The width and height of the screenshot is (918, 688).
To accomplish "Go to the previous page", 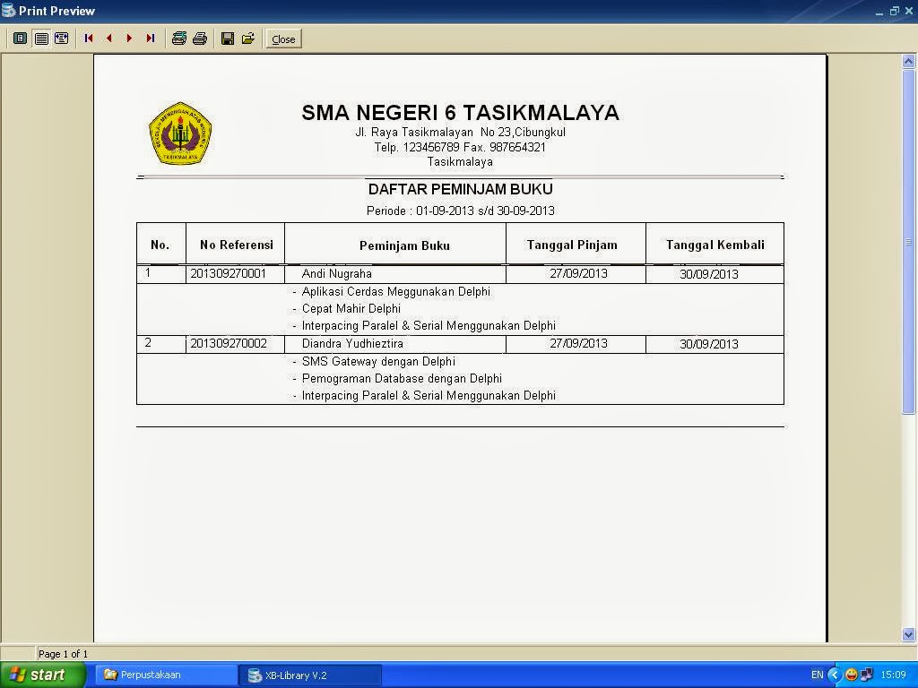I will click(109, 39).
